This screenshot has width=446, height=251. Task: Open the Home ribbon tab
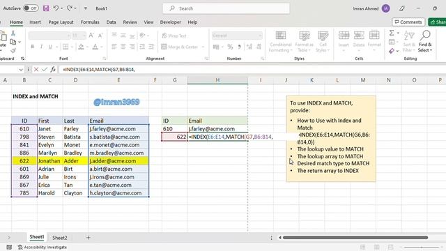pyautogui.click(x=16, y=22)
